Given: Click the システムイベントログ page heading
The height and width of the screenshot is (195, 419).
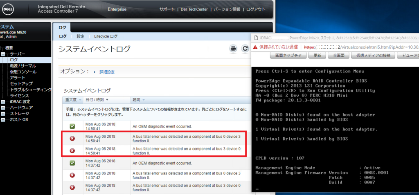Looking at the screenshot, I should click(x=95, y=49).
